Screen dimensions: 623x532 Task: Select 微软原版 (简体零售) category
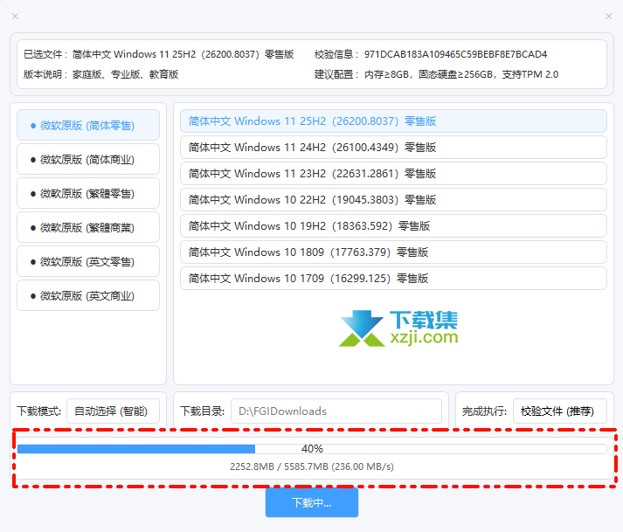coord(88,125)
